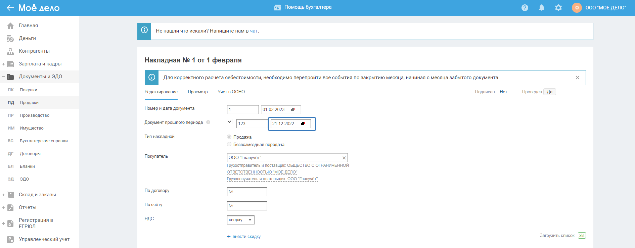This screenshot has width=635, height=248.
Task: Open the notifications bell
Action: tap(542, 8)
